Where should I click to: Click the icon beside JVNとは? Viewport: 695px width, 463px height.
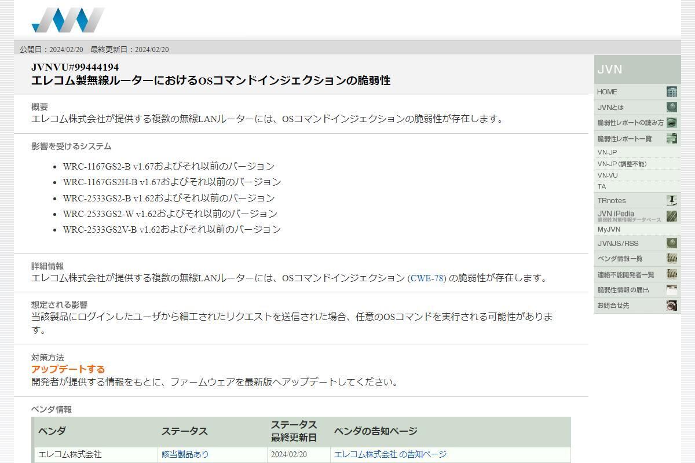click(671, 107)
